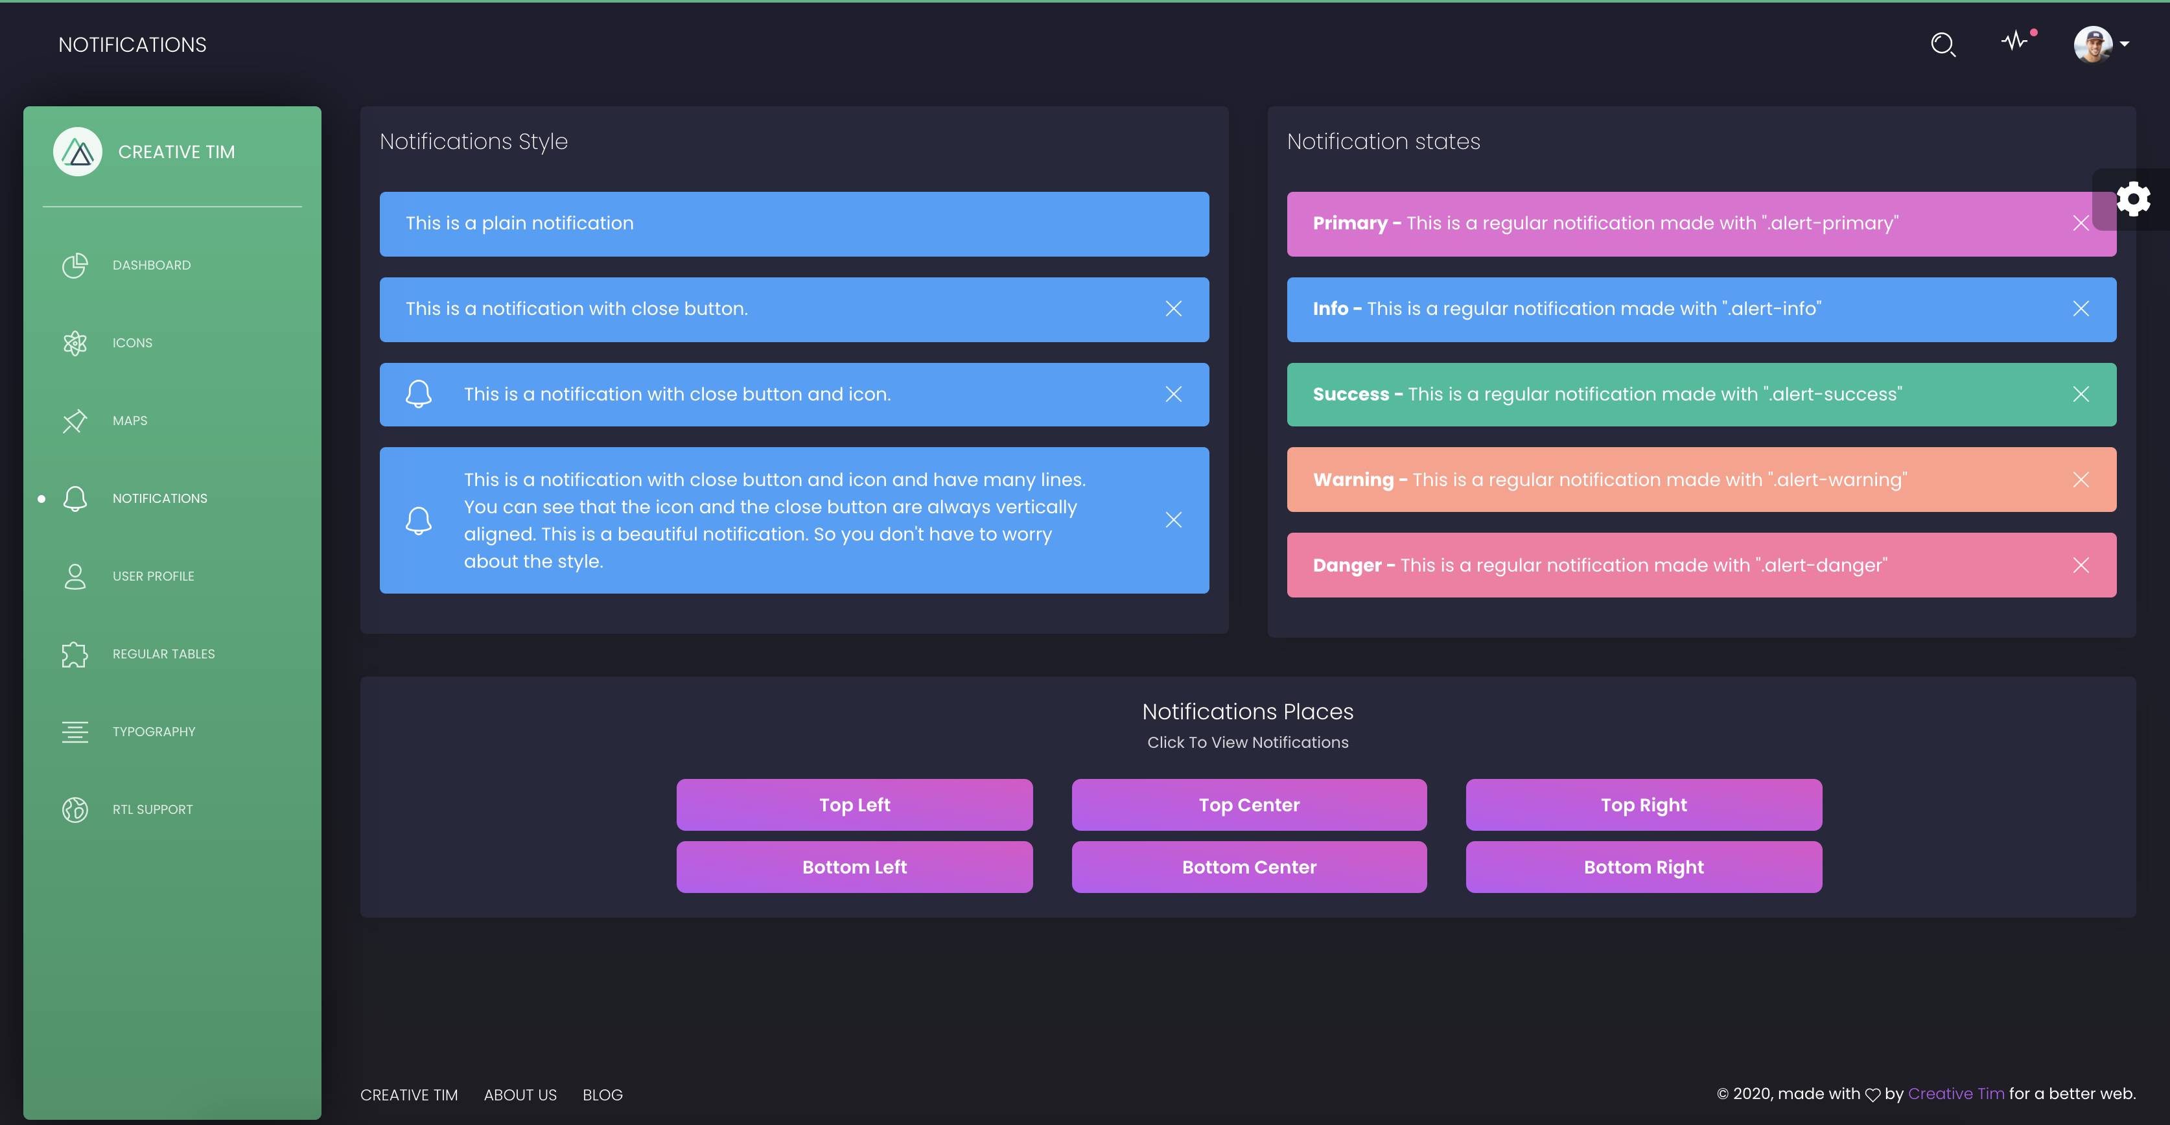Image resolution: width=2170 pixels, height=1125 pixels.
Task: Click the search magnifier icon
Action: (1942, 45)
